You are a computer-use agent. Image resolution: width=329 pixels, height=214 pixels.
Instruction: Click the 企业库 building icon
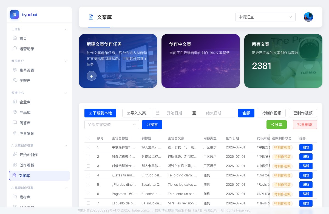pos(15,102)
